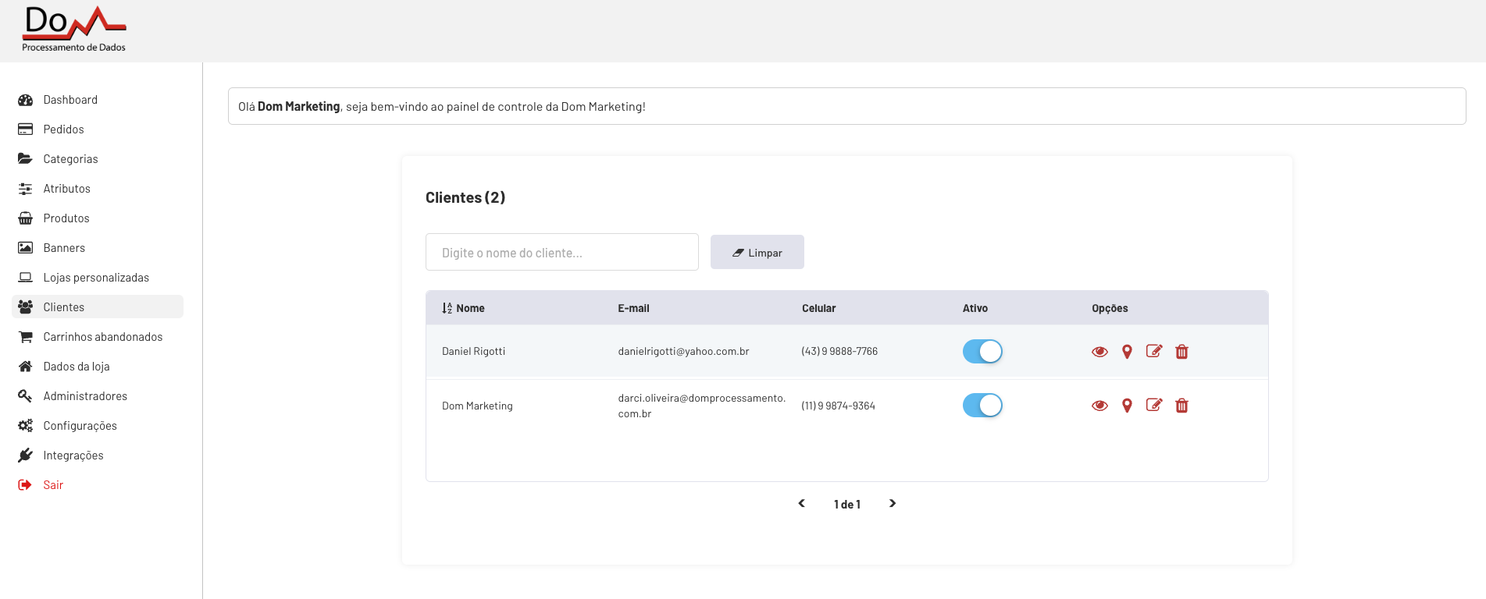Click Sair to log out
The image size is (1486, 599).
[x=53, y=485]
